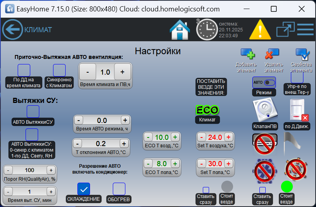Open the home screen house icon
Image resolution: width=316 pixels, height=207 pixels.
(x=180, y=29)
